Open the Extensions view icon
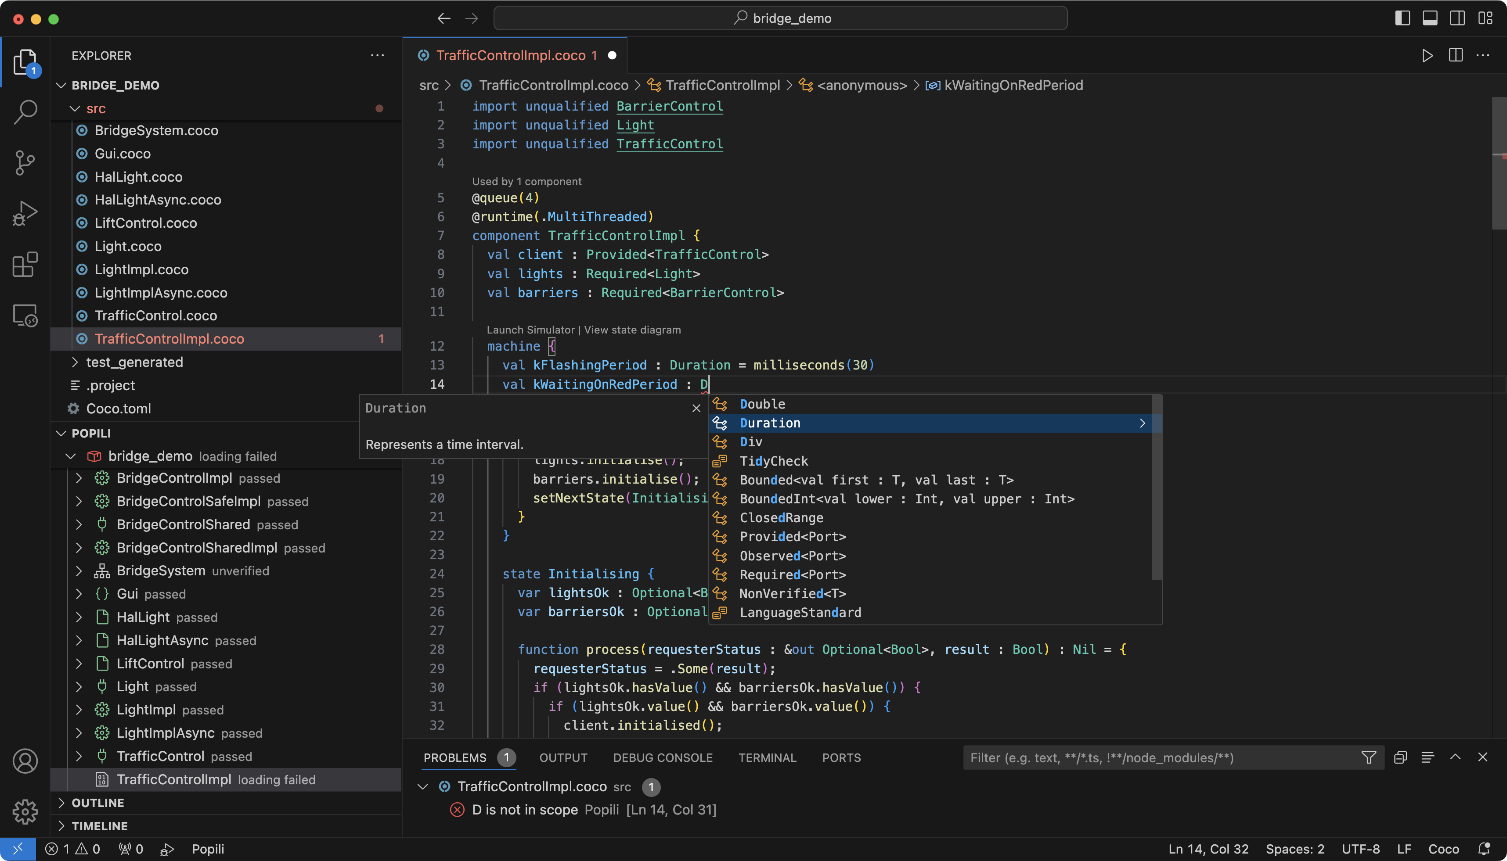 click(x=25, y=264)
